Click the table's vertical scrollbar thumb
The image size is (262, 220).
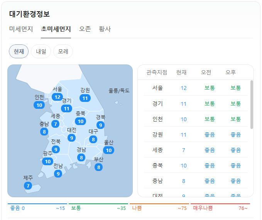252,105
